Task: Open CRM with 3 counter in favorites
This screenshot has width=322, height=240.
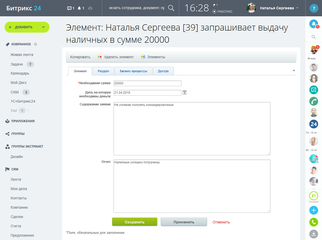Action: (x=15, y=92)
